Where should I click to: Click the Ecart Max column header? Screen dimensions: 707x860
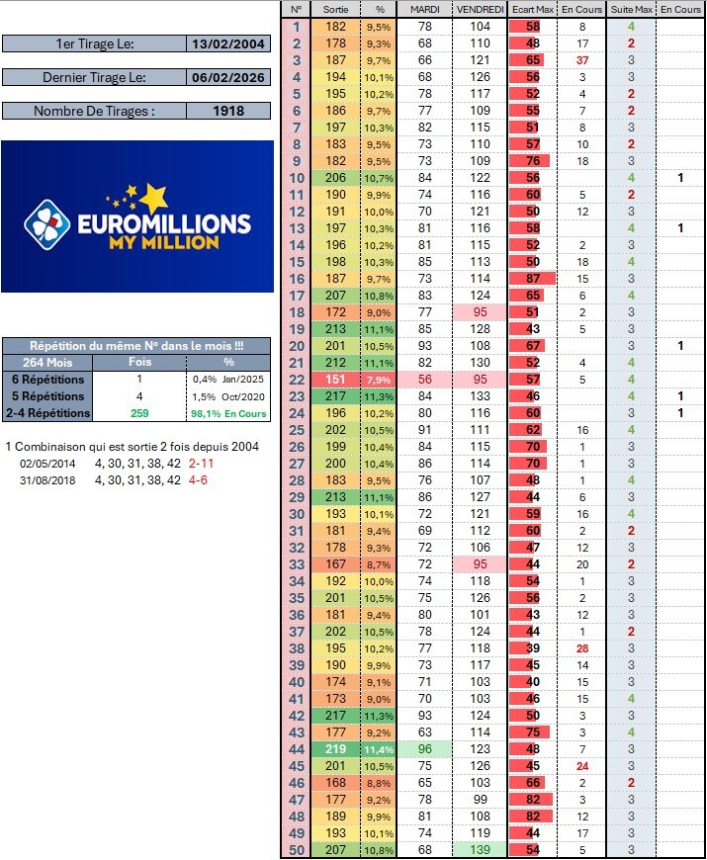pos(533,9)
